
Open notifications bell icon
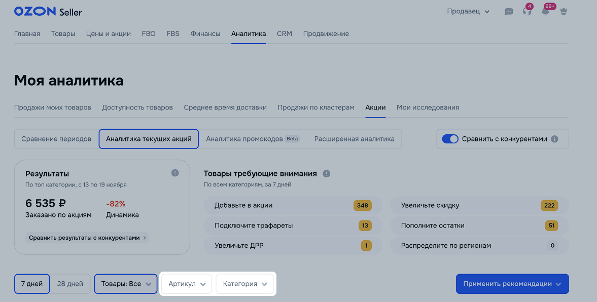[545, 12]
